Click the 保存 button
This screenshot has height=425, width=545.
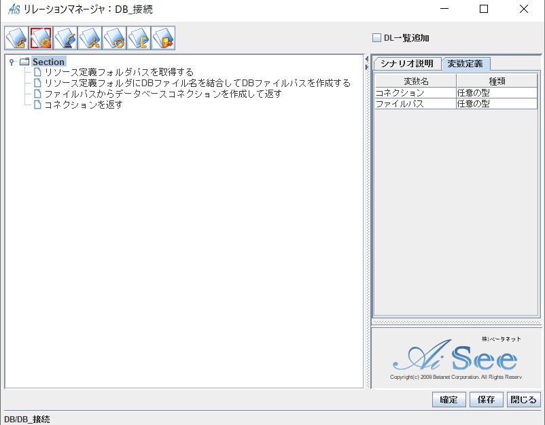tap(486, 400)
